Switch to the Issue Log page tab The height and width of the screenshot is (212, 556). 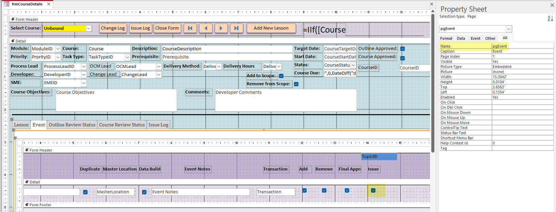(158, 125)
